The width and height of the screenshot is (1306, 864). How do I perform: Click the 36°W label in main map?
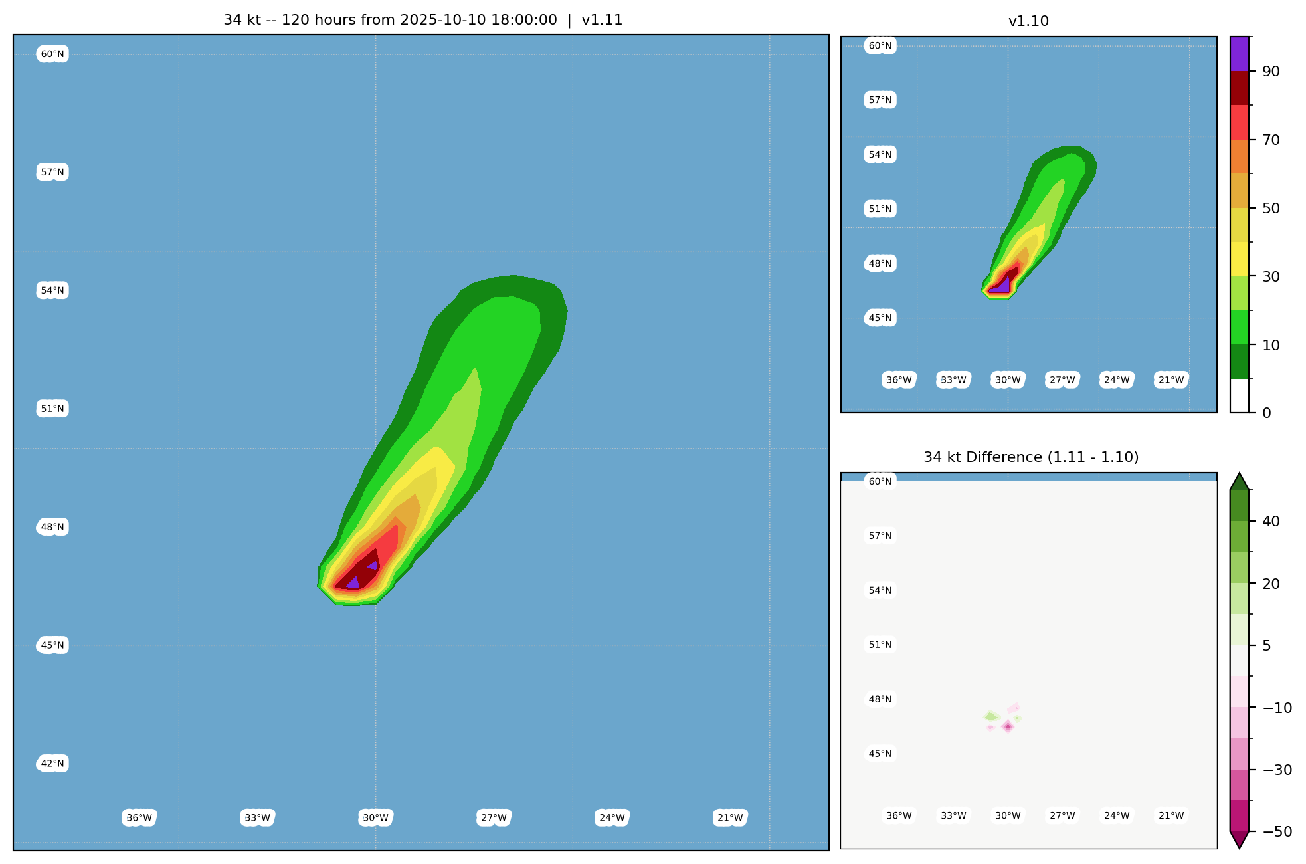140,818
